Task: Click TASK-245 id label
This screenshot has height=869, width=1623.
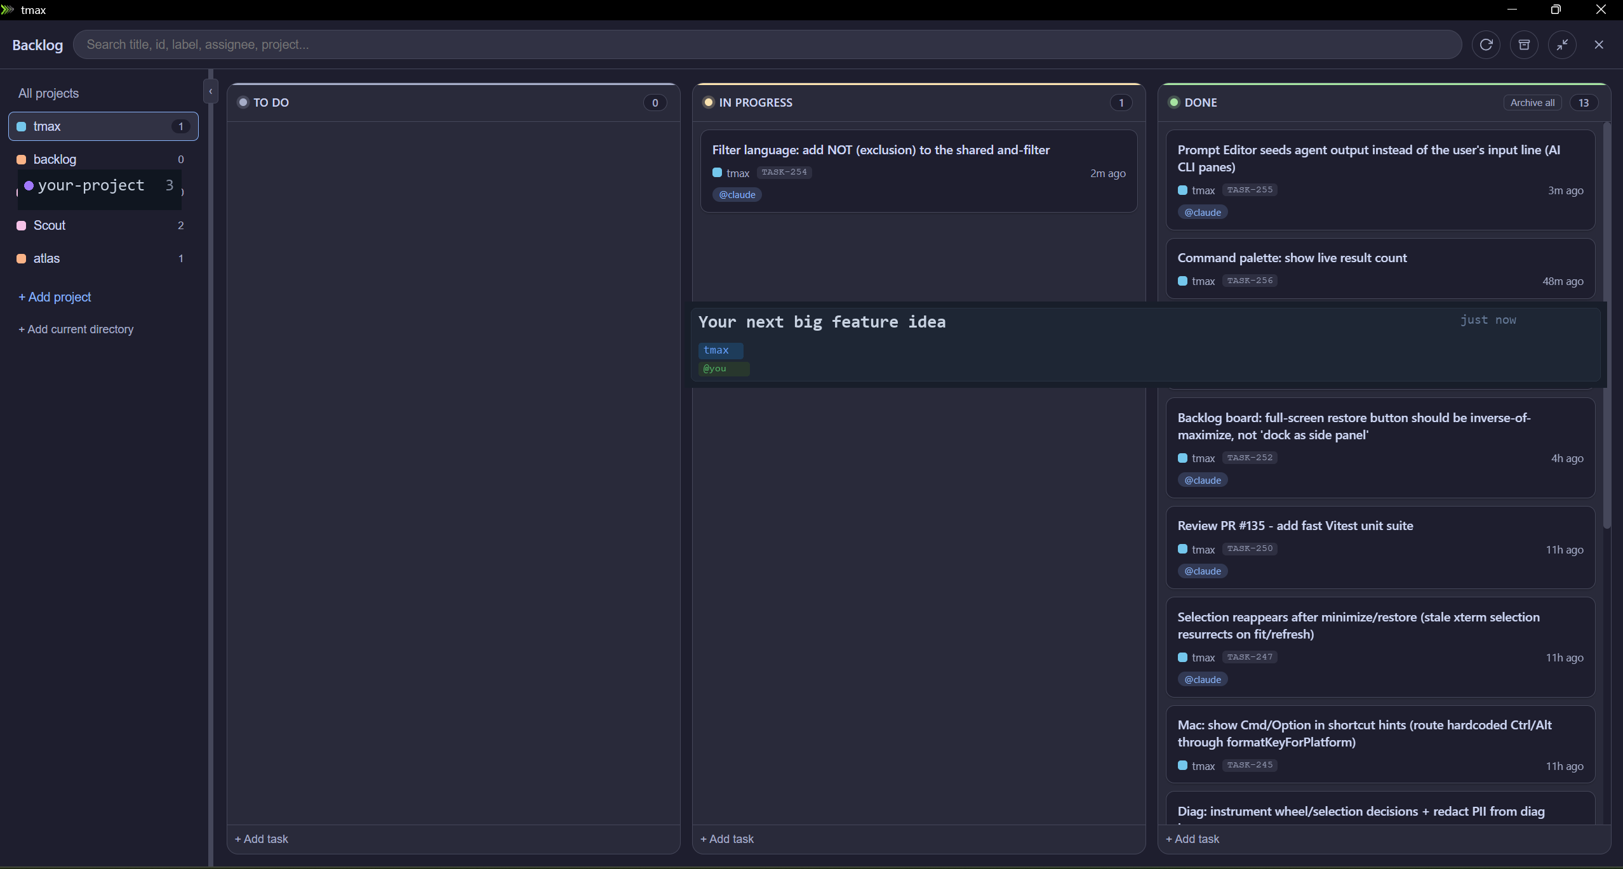Action: coord(1250,765)
